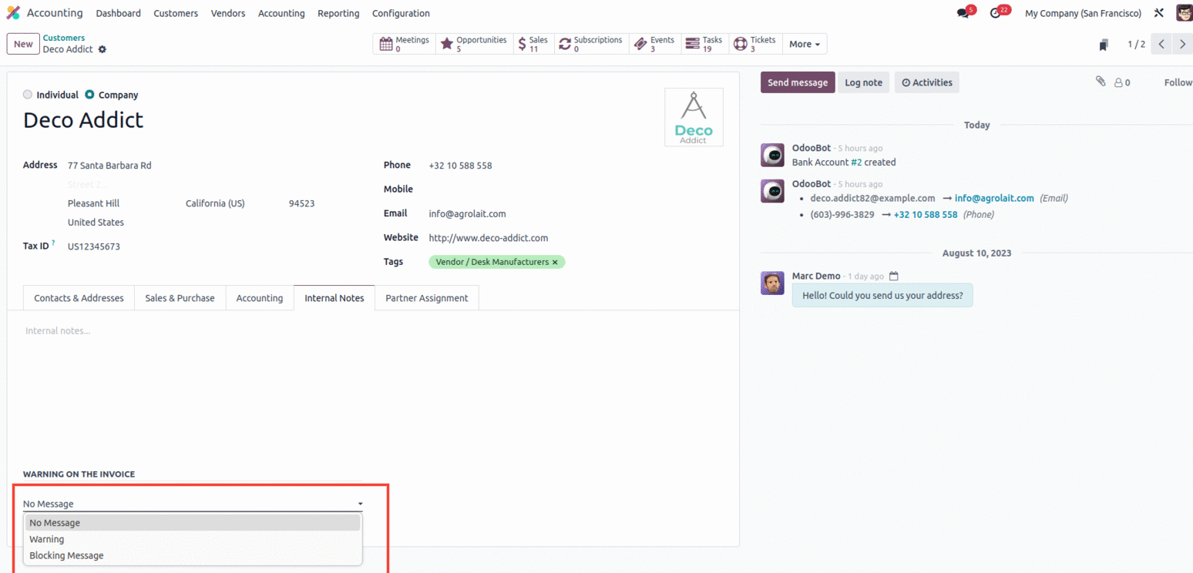Image resolution: width=1193 pixels, height=573 pixels.
Task: Click the info@agrolait.com link in chatter
Action: click(994, 198)
